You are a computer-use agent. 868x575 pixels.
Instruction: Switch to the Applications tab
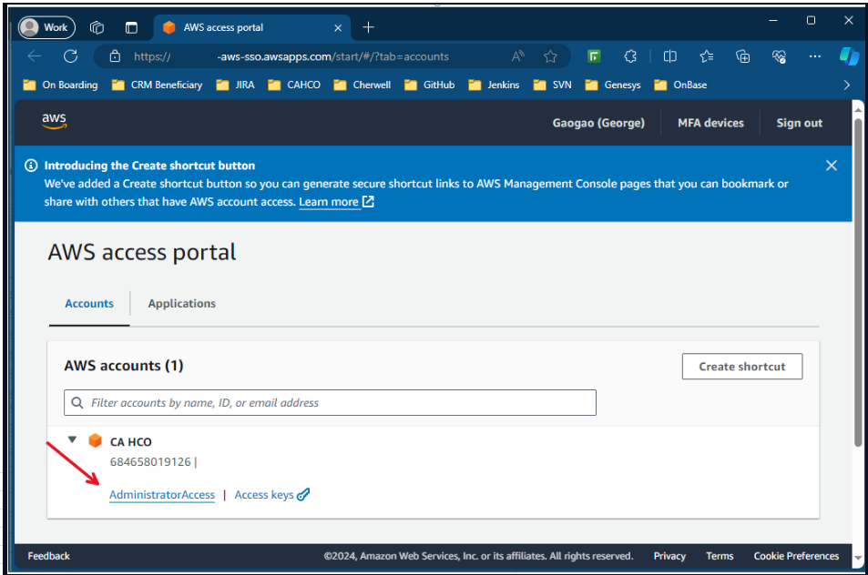pos(181,304)
